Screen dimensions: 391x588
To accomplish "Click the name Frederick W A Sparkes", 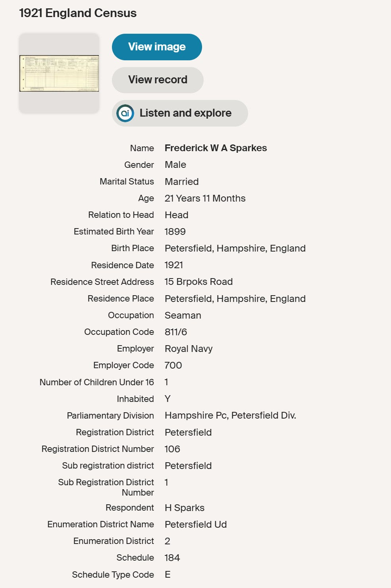I will pyautogui.click(x=216, y=148).
